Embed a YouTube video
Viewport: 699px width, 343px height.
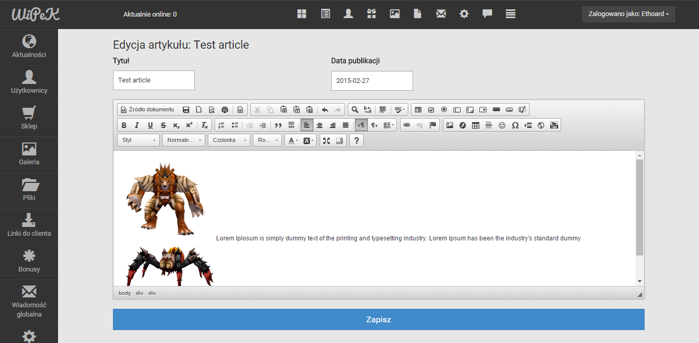pos(554,125)
